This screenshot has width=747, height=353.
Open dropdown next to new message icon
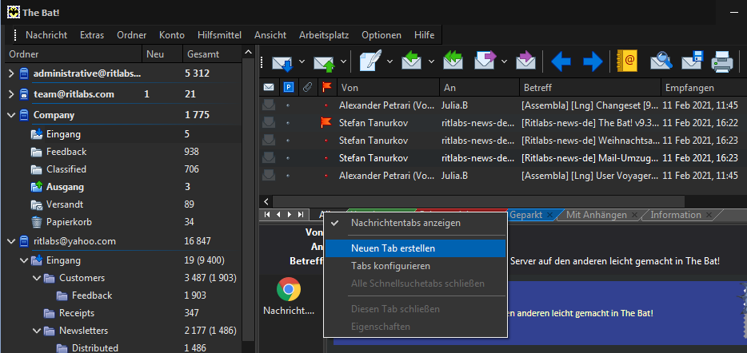click(x=389, y=61)
